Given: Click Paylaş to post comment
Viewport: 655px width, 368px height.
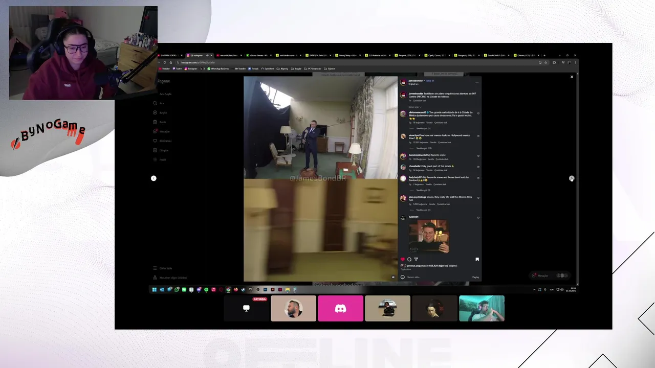Looking at the screenshot, I should (x=475, y=277).
